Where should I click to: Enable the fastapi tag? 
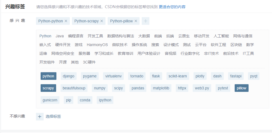(236, 76)
